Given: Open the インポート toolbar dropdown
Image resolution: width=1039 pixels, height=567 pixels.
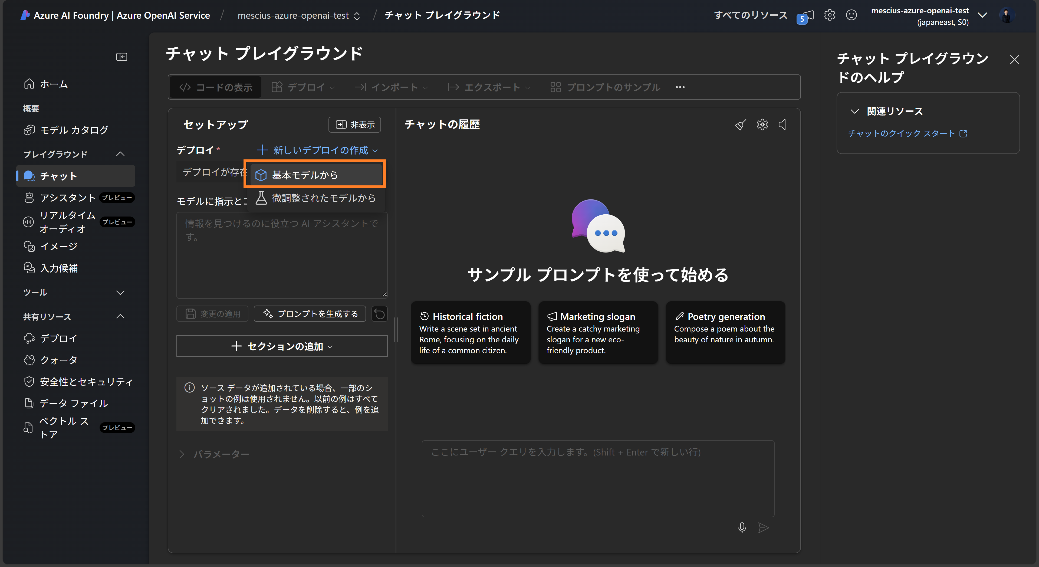Looking at the screenshot, I should tap(391, 87).
